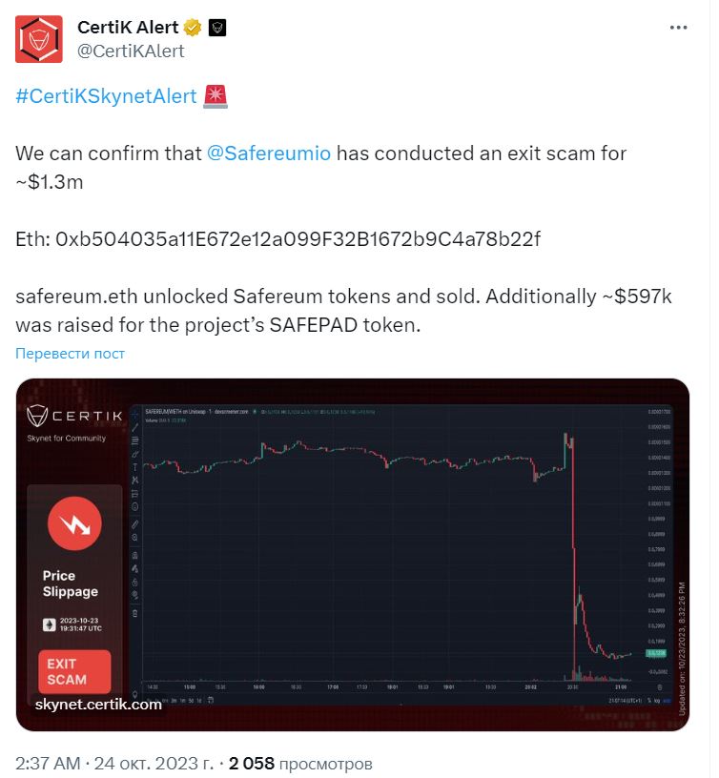The width and height of the screenshot is (719, 778).
Task: Select the text tool in chart toolbar
Action: click(x=135, y=467)
